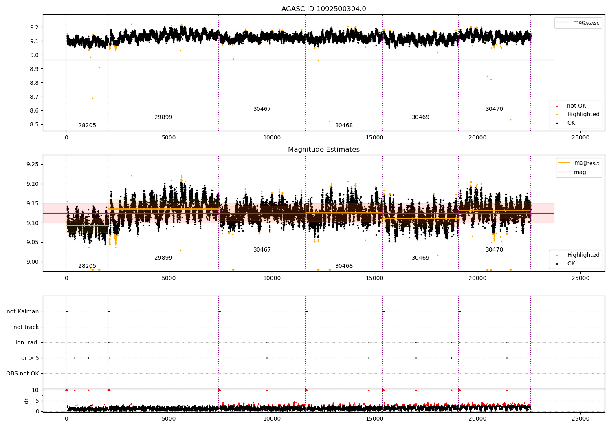611x428 pixels.
Task: Click 'OK' legend entry in top plot
Action: (566, 123)
